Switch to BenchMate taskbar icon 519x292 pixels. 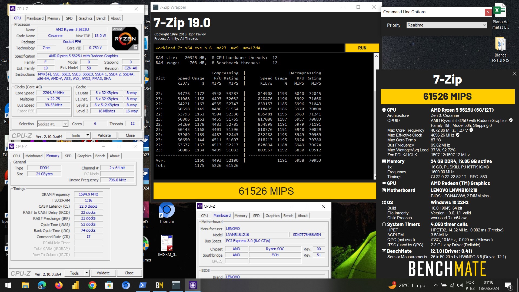[159, 285]
